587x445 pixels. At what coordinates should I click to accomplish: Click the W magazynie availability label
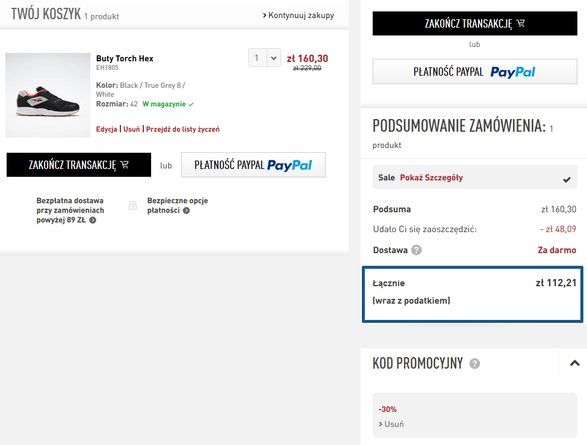click(168, 104)
